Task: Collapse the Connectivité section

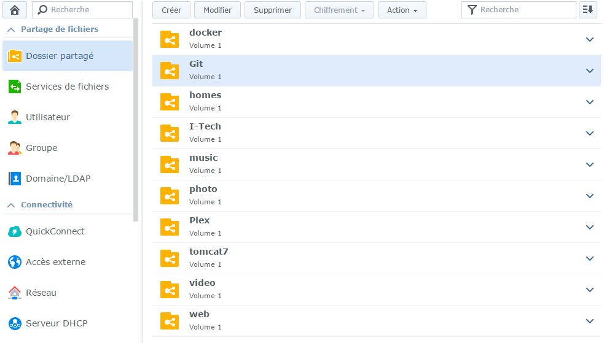Action: pos(11,205)
